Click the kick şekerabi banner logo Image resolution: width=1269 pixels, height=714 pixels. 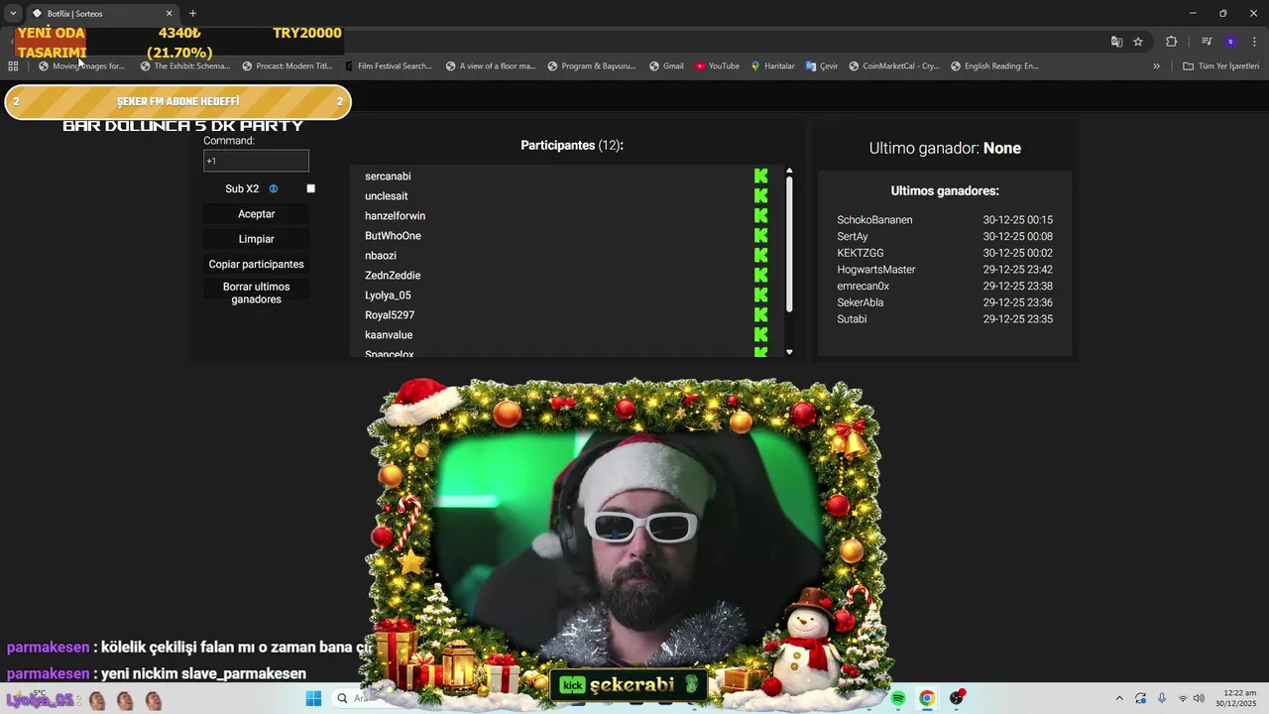[629, 685]
